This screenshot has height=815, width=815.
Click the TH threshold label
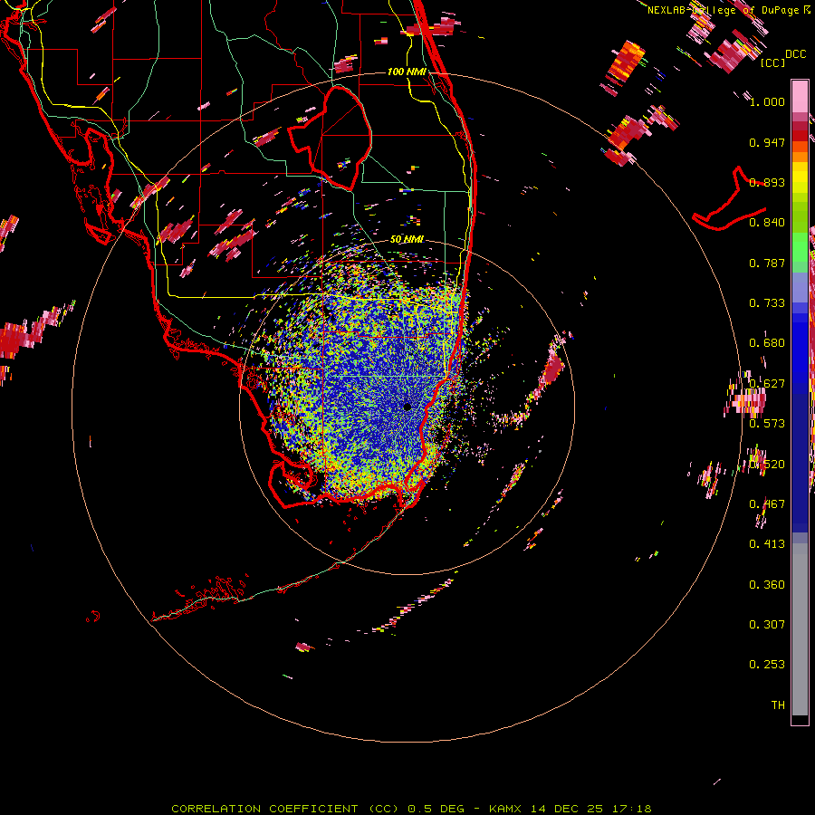778,705
